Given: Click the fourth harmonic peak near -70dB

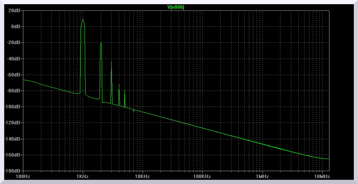Looking at the screenshot, I should (x=119, y=84).
